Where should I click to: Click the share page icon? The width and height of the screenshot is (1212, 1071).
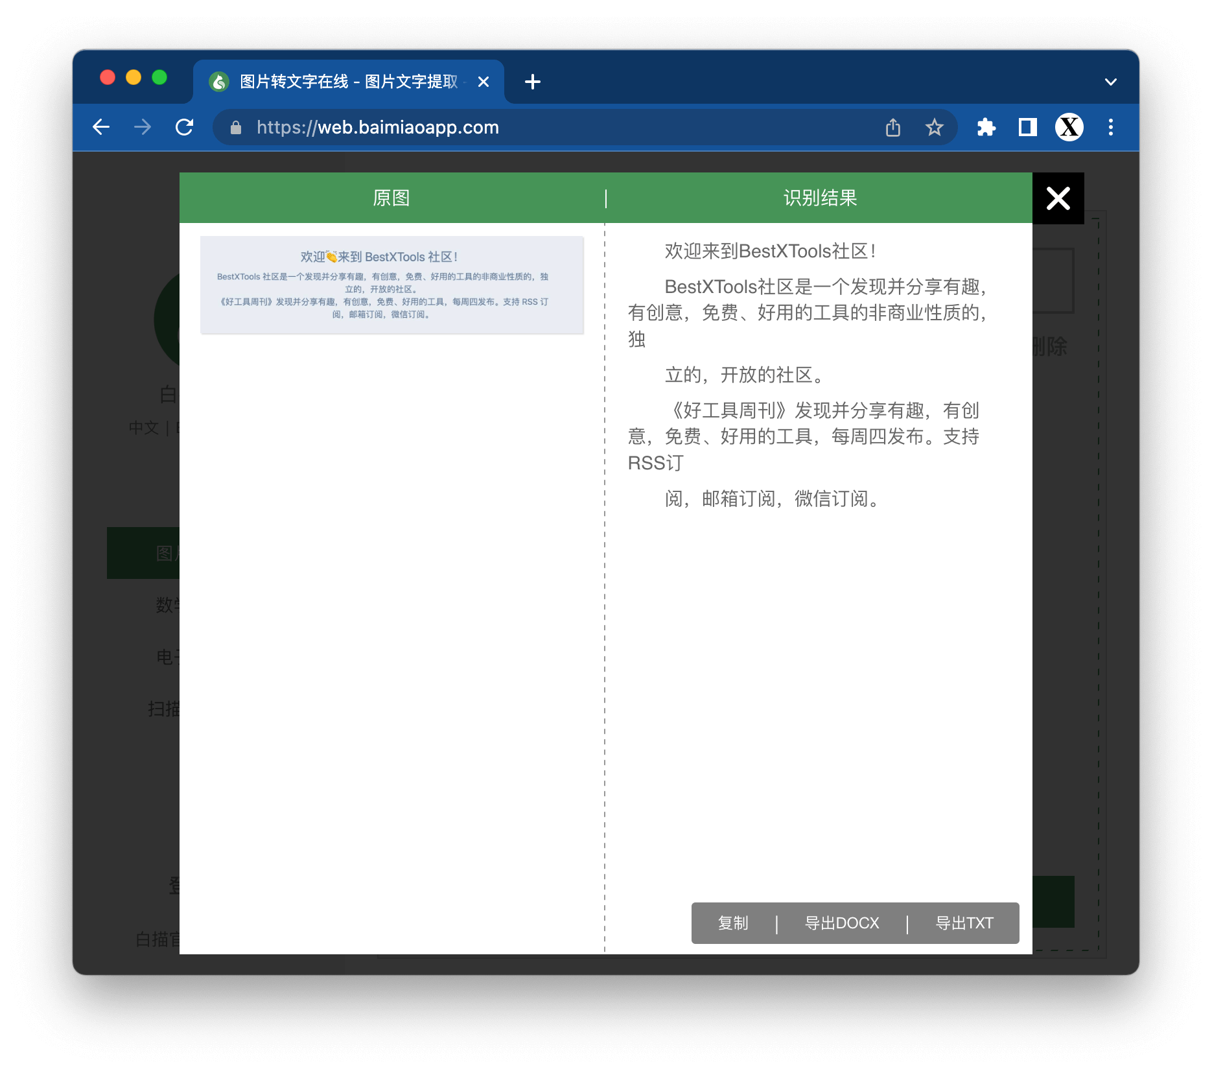tap(893, 128)
